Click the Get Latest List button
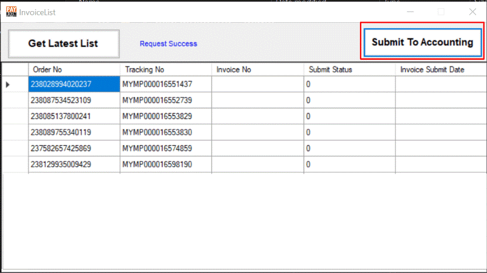Image resolution: width=487 pixels, height=273 pixels. 64,43
